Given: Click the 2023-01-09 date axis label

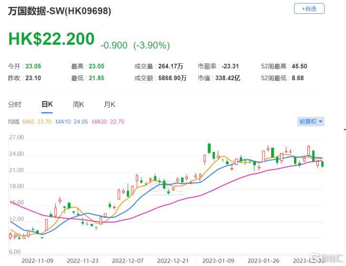Looking at the screenshot, I should point(218,261).
